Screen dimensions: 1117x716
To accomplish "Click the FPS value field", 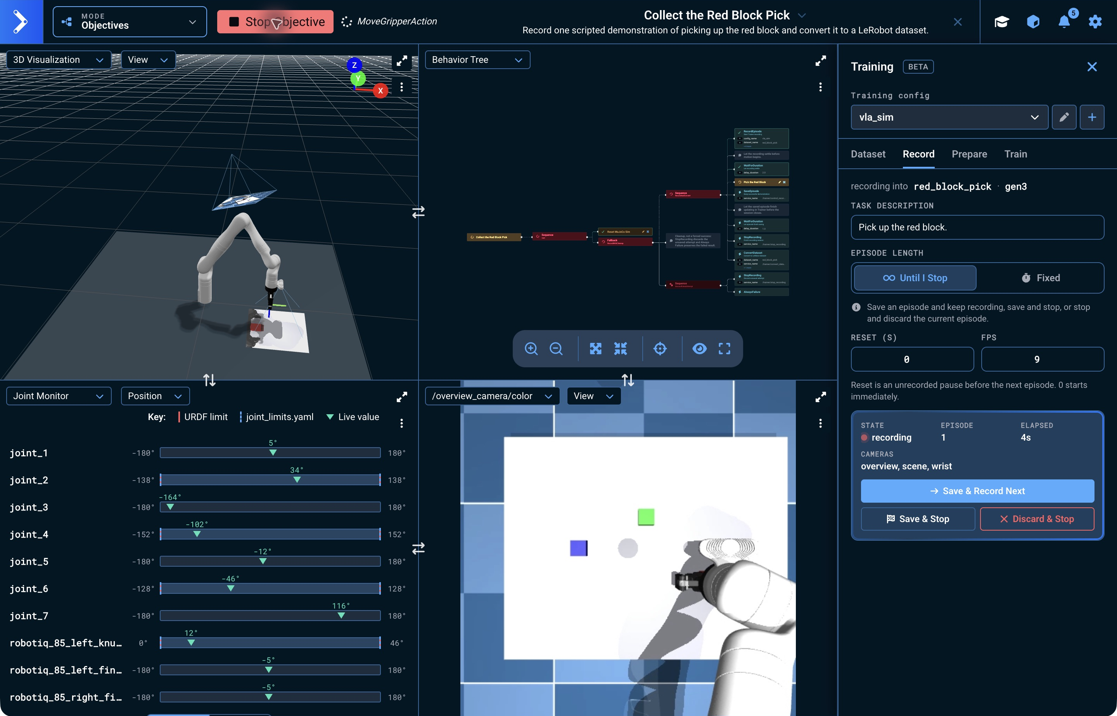I will 1042,360.
